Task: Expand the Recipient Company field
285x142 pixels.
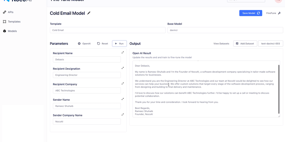Action: pos(123,83)
